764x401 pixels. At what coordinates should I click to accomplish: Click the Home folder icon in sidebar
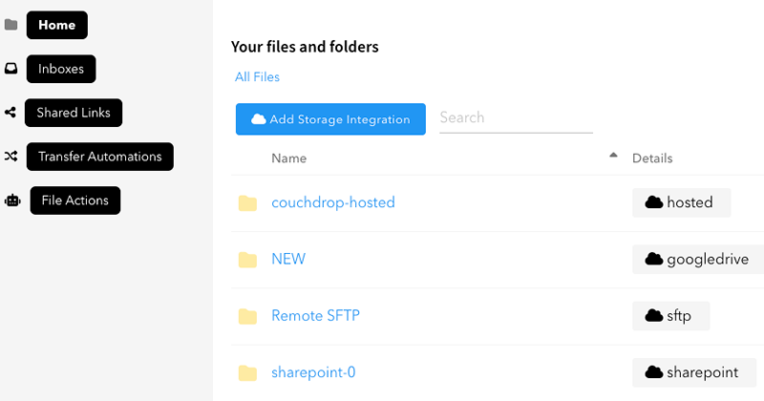tap(11, 25)
